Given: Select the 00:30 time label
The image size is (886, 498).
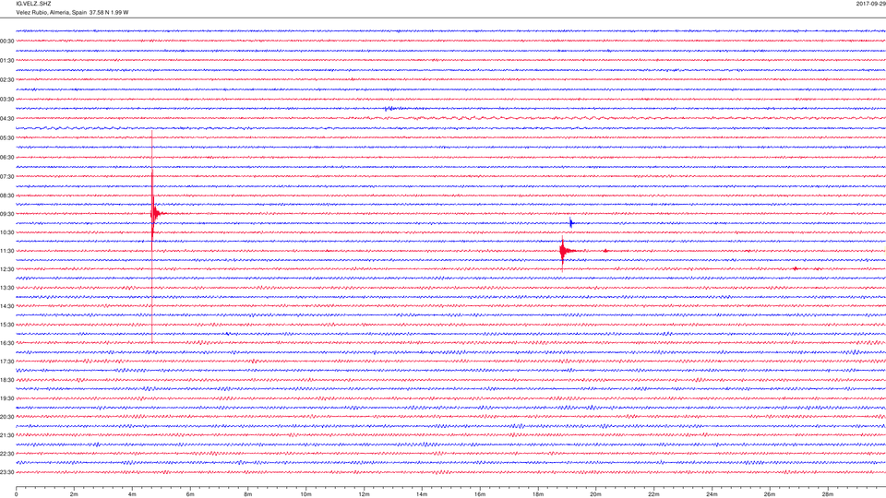Looking at the screenshot, I should click(x=7, y=41).
